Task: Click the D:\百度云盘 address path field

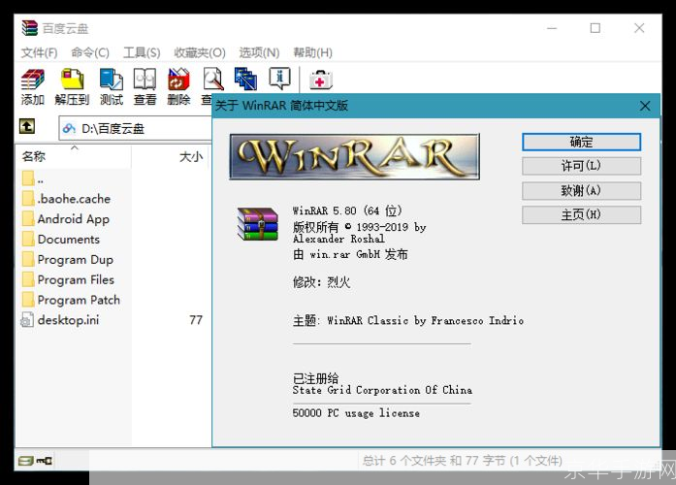Action: point(136,128)
